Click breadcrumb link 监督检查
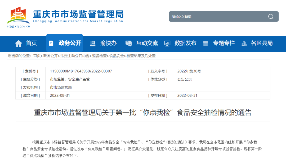Screen dimensions: 286x159 click(x=99, y=56)
